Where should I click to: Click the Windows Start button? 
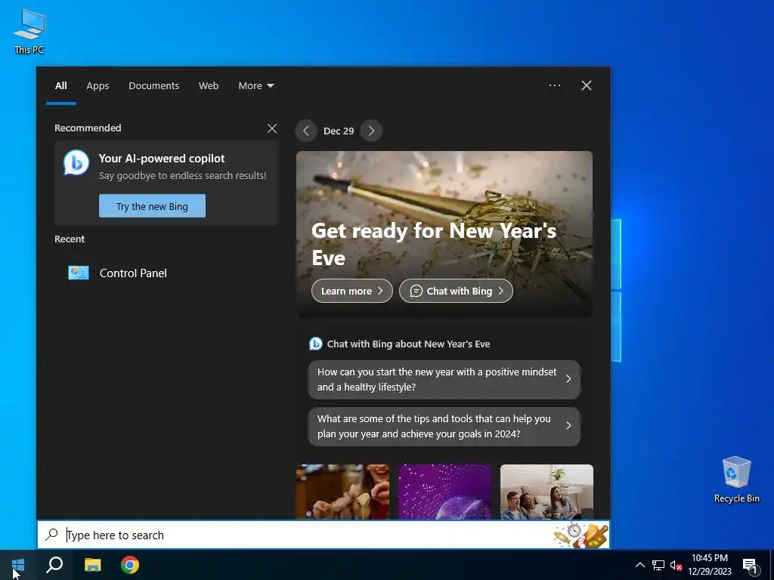[18, 565]
